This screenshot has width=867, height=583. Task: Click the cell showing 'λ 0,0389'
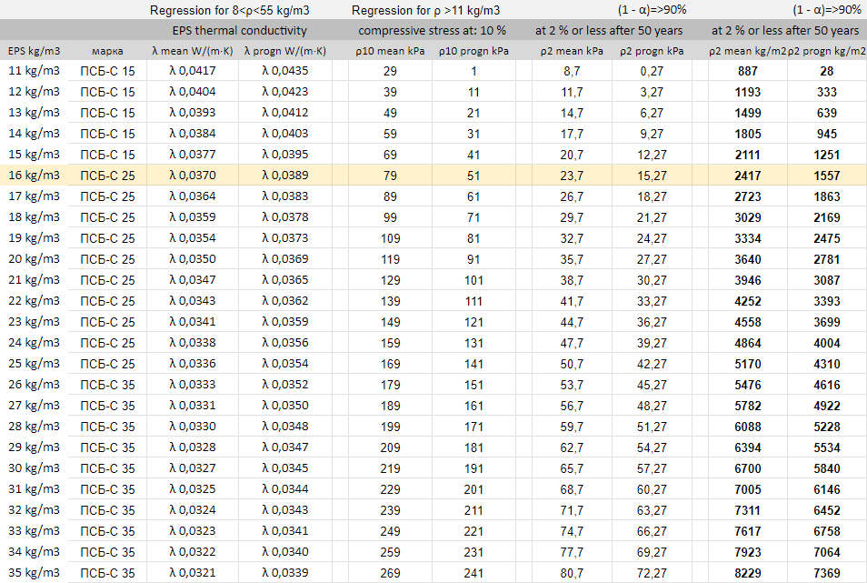coord(285,176)
